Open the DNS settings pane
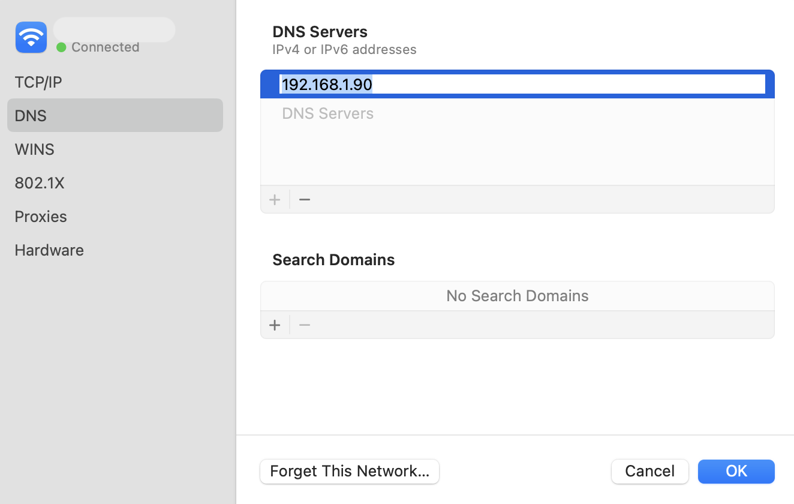The image size is (794, 504). tap(31, 115)
